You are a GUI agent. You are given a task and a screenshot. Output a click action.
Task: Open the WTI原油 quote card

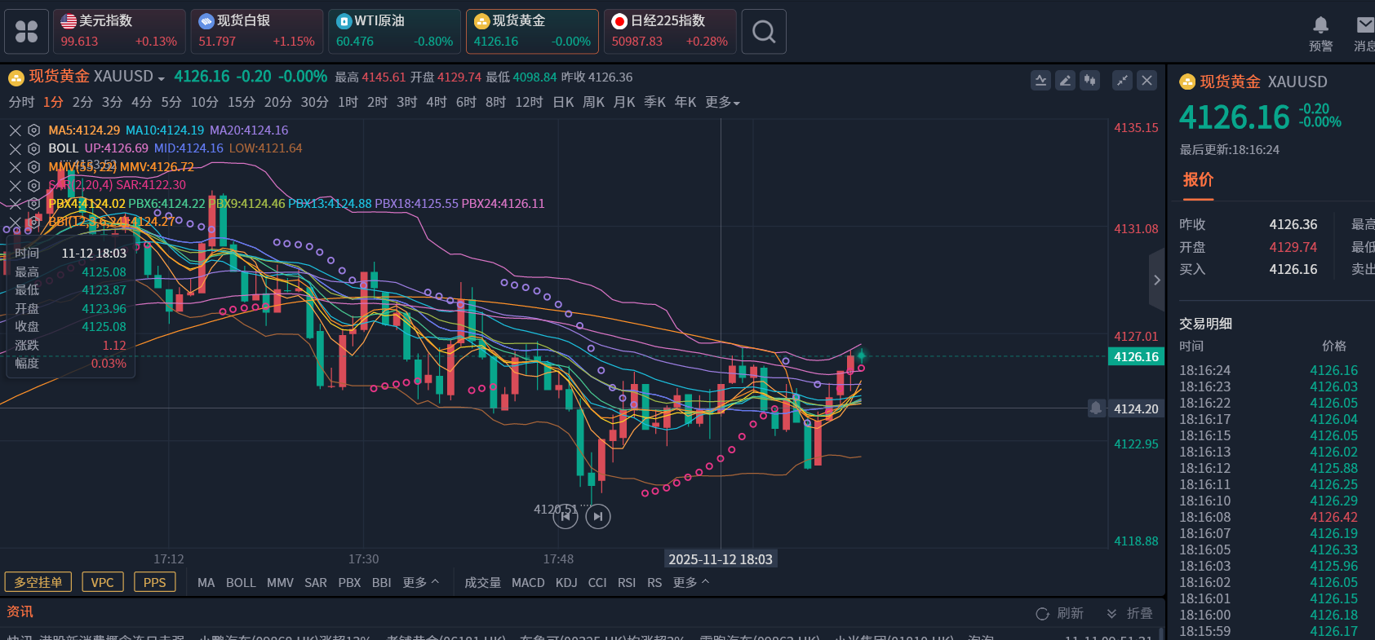(x=394, y=32)
